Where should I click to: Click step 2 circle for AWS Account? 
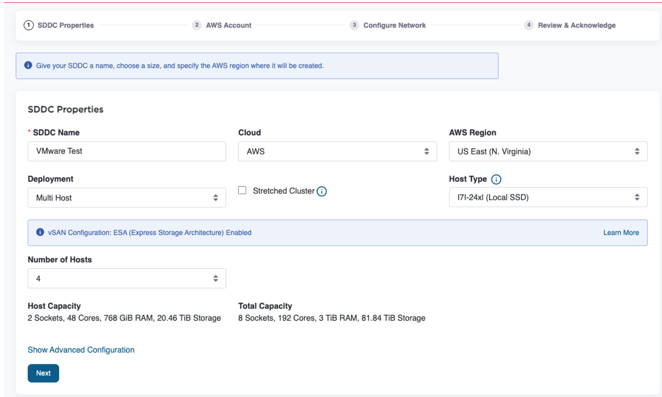tap(196, 25)
